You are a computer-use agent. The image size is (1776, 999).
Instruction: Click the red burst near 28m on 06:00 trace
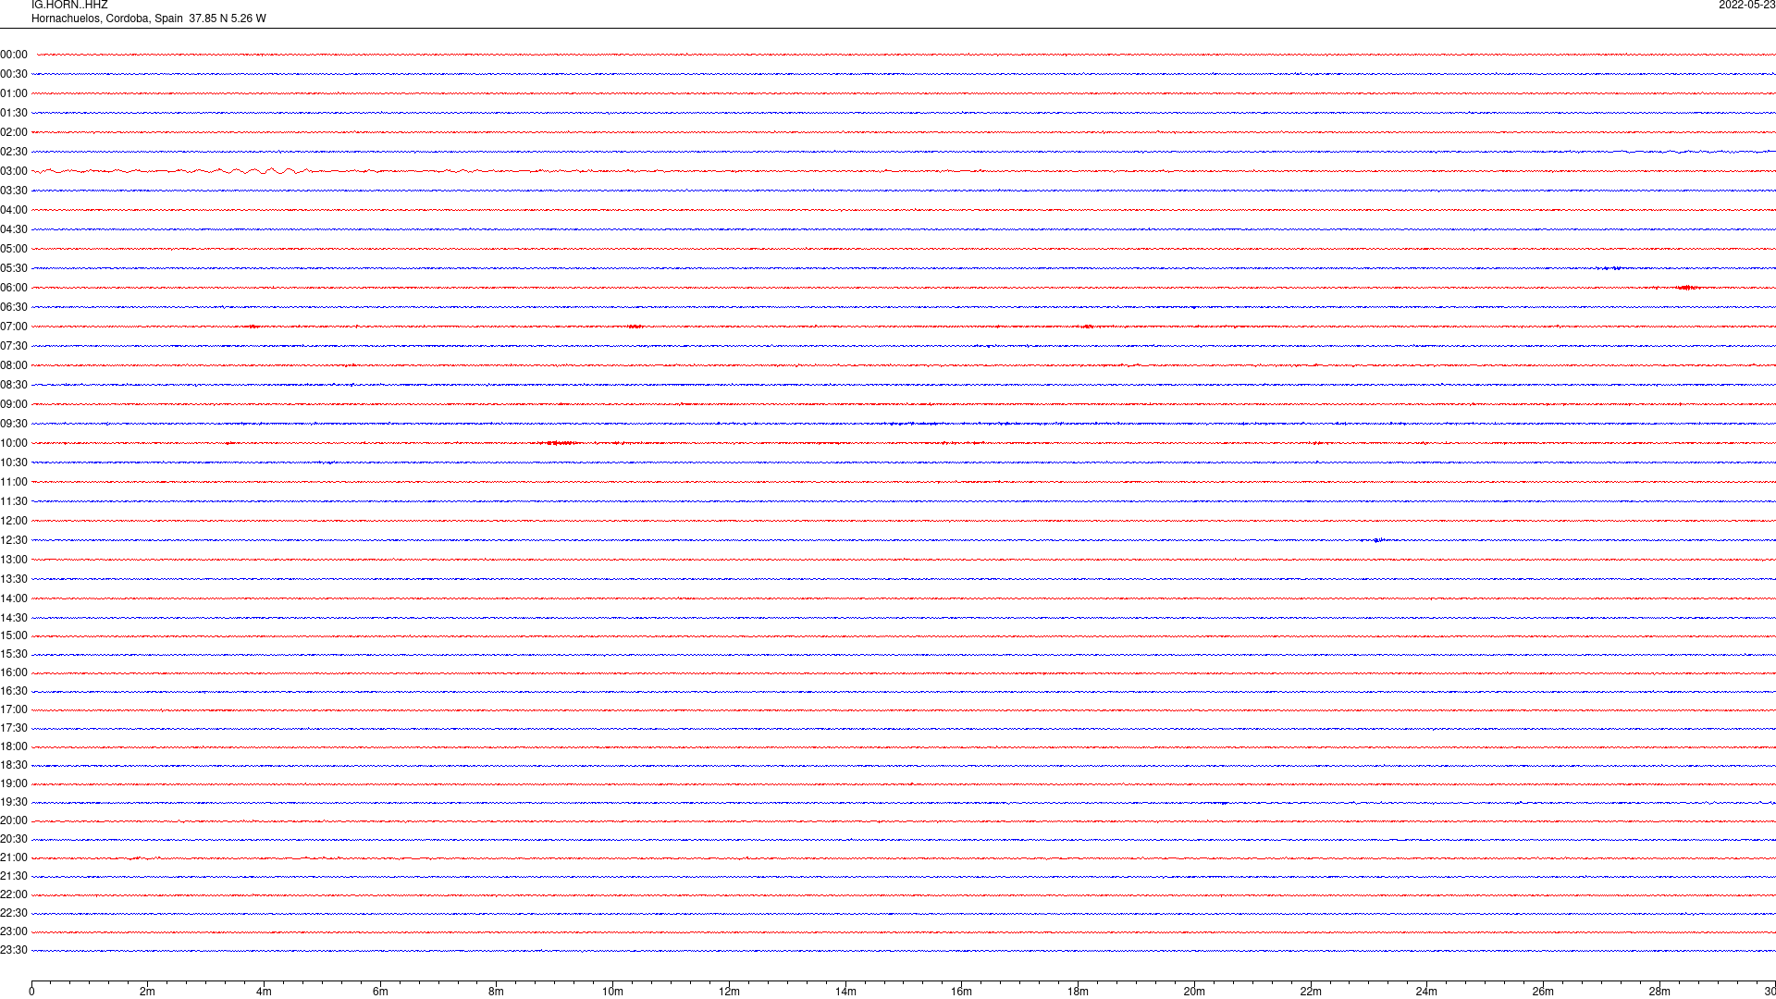coord(1687,288)
